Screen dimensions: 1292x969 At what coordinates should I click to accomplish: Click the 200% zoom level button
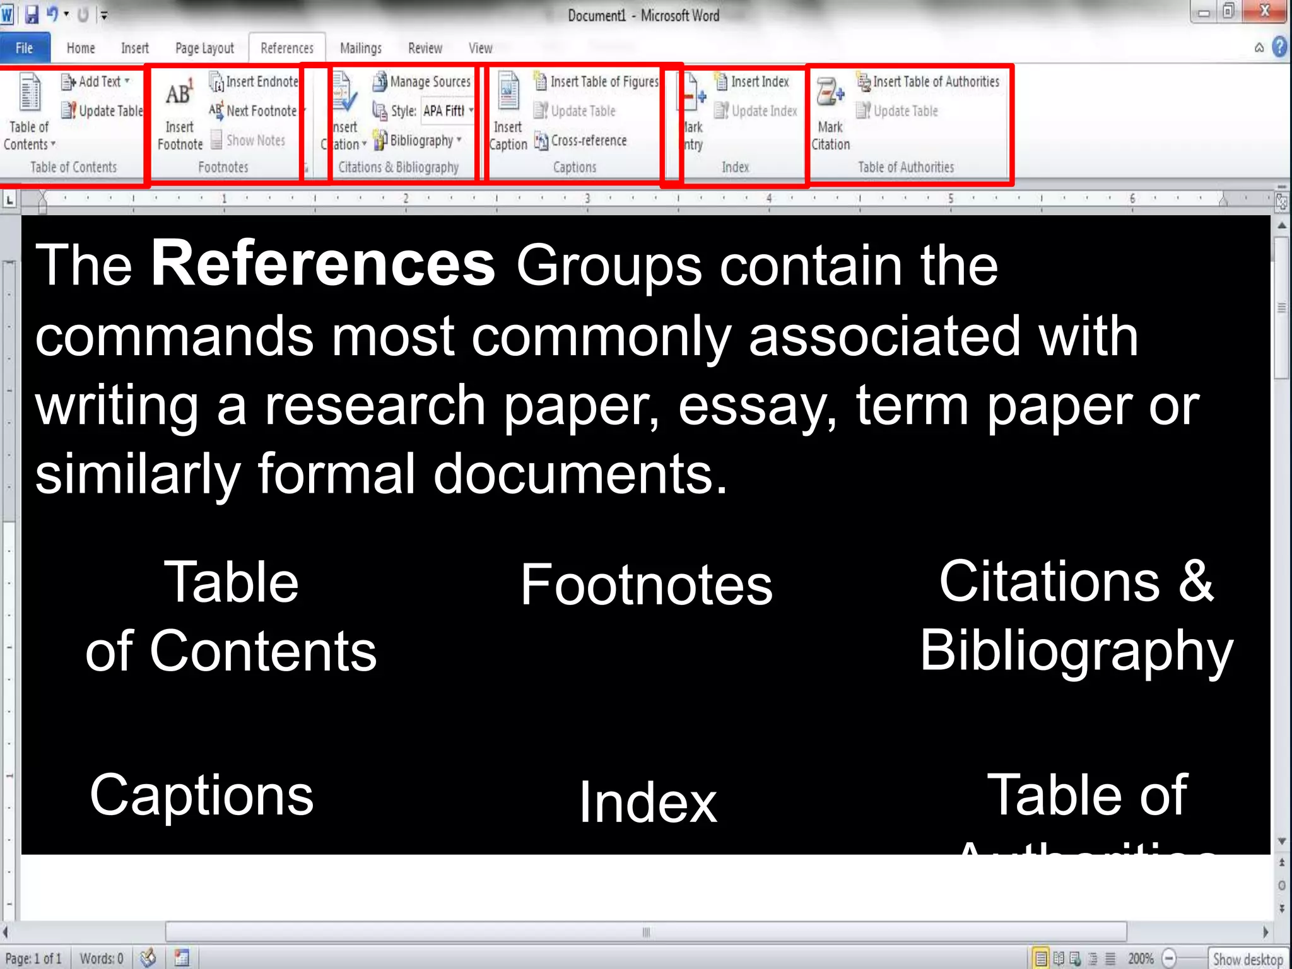click(1141, 959)
